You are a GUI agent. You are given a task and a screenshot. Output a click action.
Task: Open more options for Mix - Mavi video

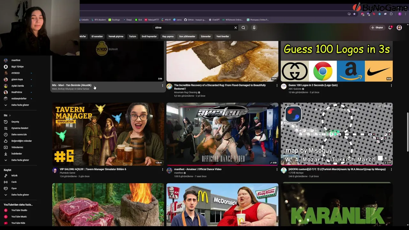point(162,85)
